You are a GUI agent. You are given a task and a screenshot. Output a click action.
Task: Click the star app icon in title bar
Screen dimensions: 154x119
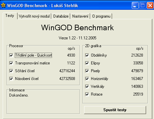(x=3, y=6)
